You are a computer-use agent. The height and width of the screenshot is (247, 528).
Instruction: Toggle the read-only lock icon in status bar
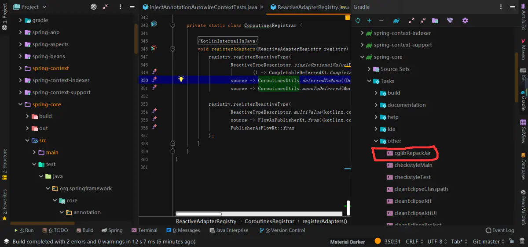[510, 241]
